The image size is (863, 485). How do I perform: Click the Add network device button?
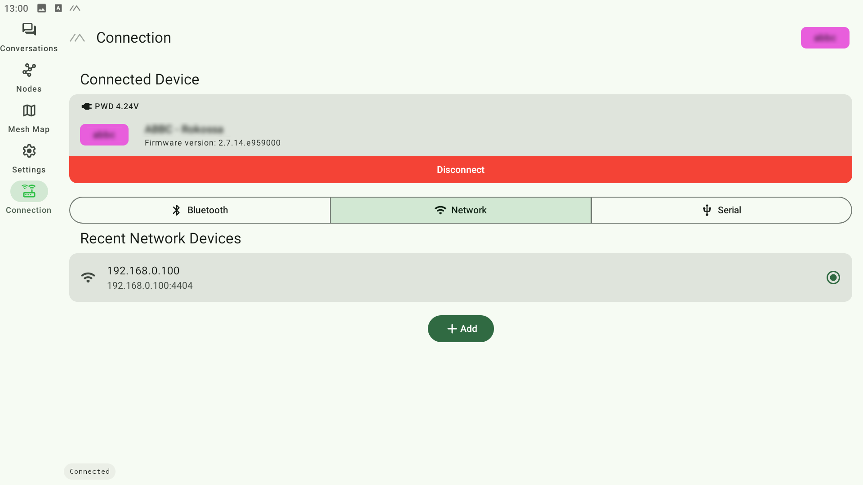click(461, 329)
